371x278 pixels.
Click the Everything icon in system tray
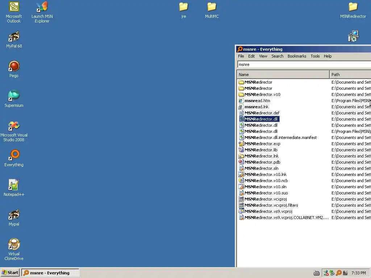pyautogui.click(x=339, y=273)
